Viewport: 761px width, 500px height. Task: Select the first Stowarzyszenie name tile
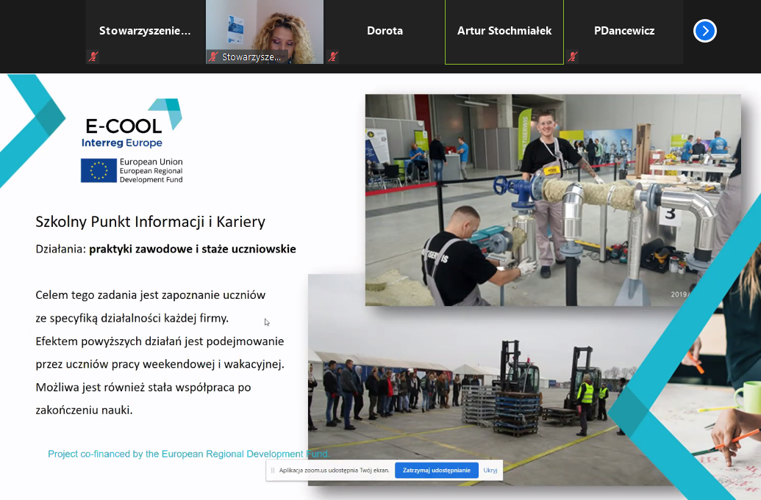145,31
